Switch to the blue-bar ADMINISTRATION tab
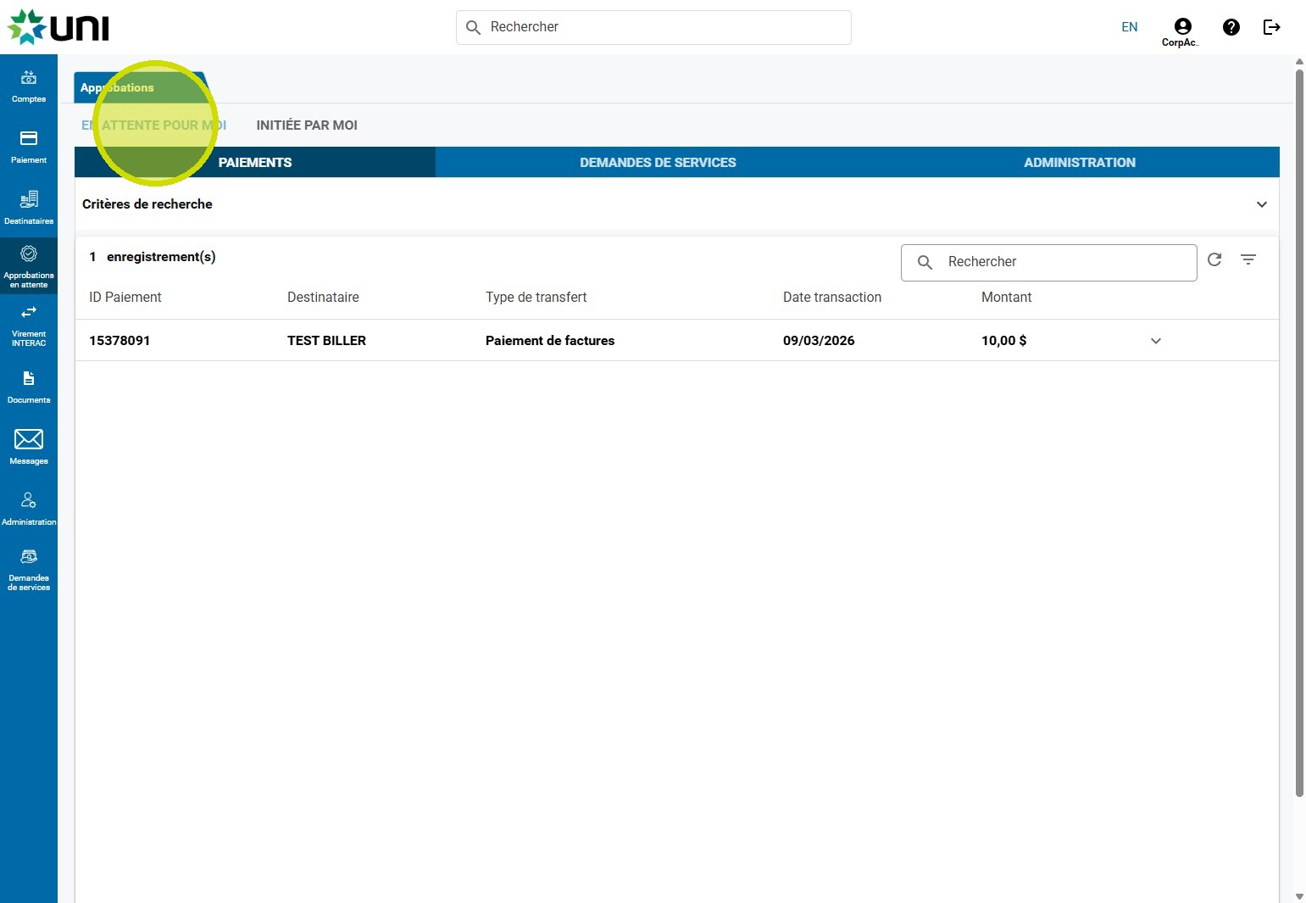 [1080, 162]
